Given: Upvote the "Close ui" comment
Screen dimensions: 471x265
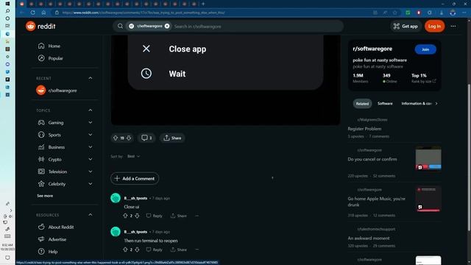Looking at the screenshot, I should tap(125, 216).
